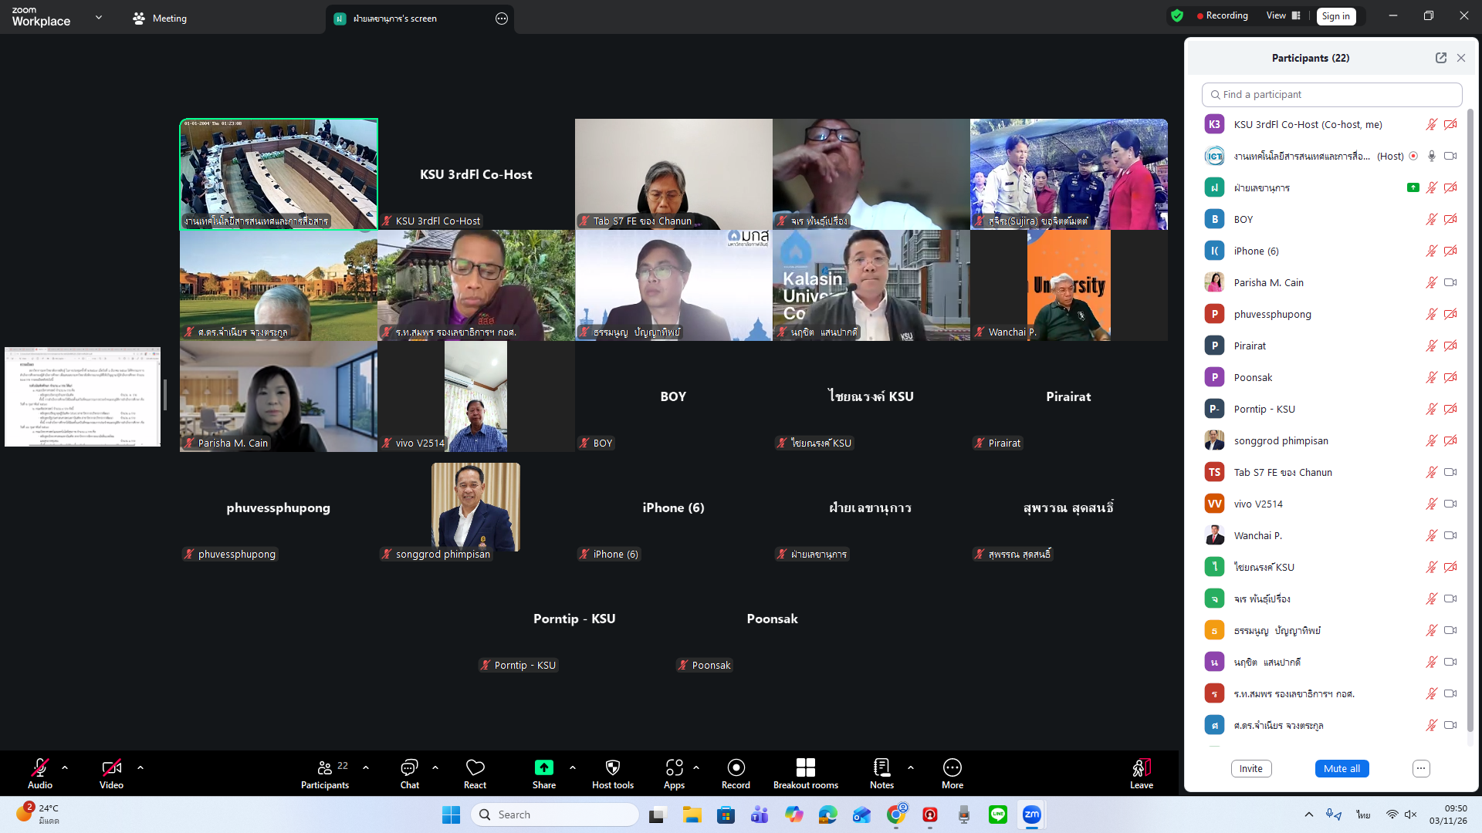Image resolution: width=1482 pixels, height=833 pixels.
Task: Open Share options arrow
Action: click(573, 767)
